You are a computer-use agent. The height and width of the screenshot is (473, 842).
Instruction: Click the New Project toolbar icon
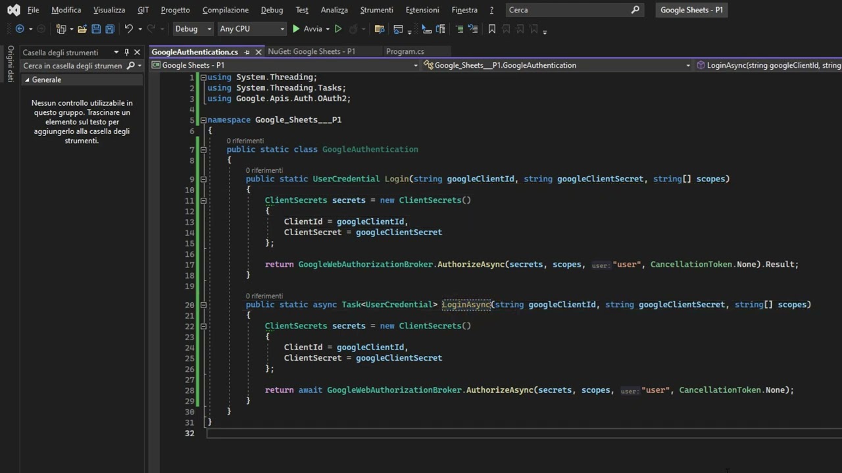(61, 29)
